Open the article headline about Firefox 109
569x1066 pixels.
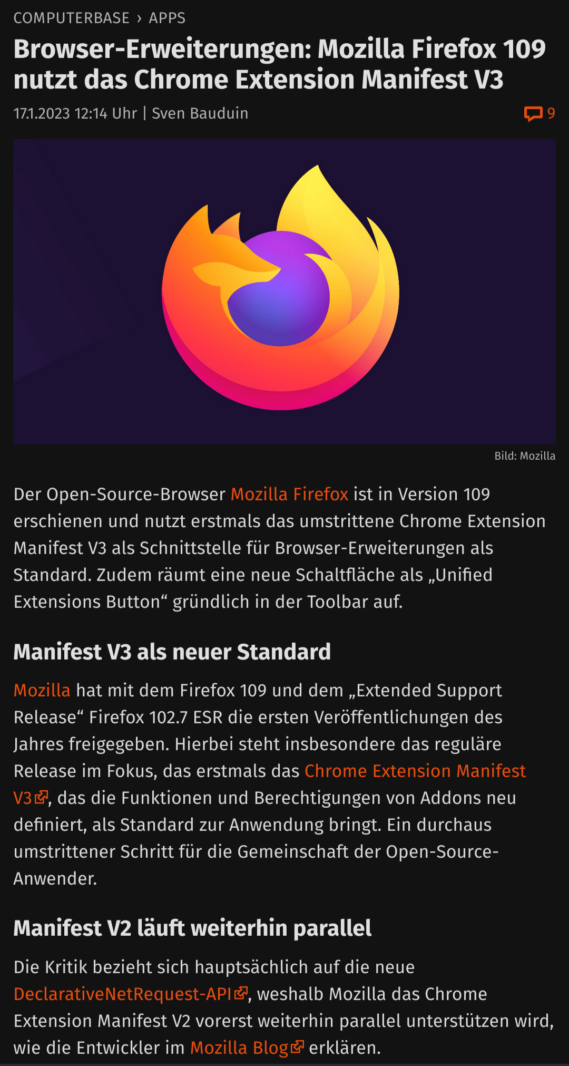[280, 64]
